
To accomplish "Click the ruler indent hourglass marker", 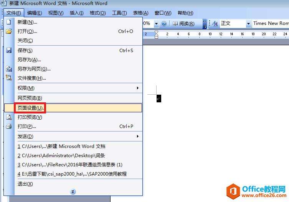I will click(x=156, y=34).
